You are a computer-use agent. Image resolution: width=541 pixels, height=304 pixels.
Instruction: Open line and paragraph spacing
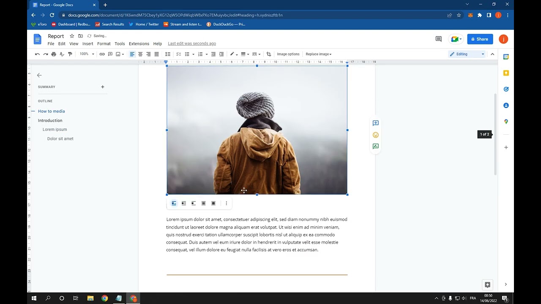coord(168,54)
